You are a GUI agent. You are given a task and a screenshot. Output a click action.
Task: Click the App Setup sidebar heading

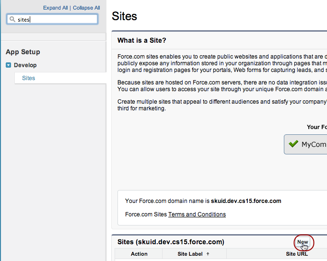pyautogui.click(x=23, y=52)
